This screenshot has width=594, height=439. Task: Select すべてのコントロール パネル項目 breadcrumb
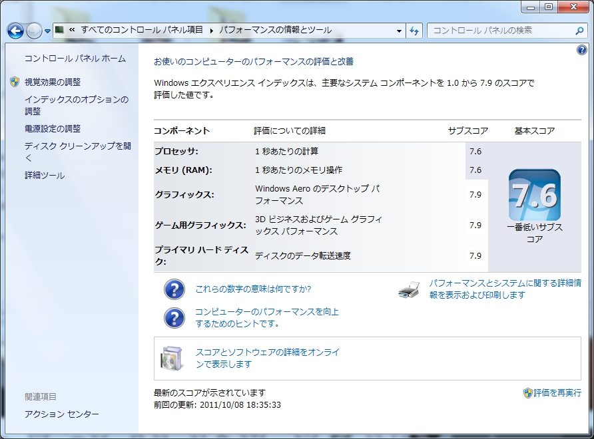point(142,30)
